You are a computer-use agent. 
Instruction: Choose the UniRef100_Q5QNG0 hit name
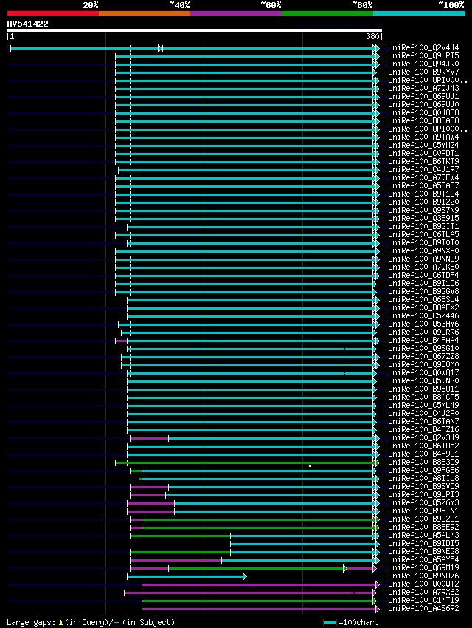(423, 381)
